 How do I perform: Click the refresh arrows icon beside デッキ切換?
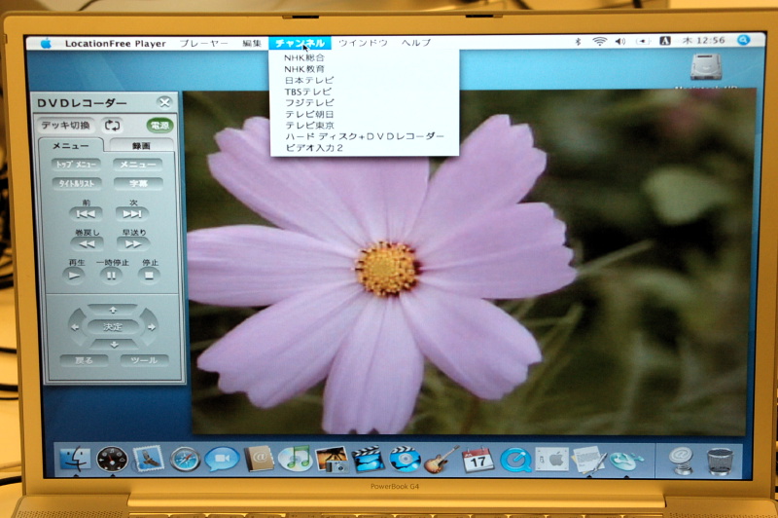pos(112,126)
